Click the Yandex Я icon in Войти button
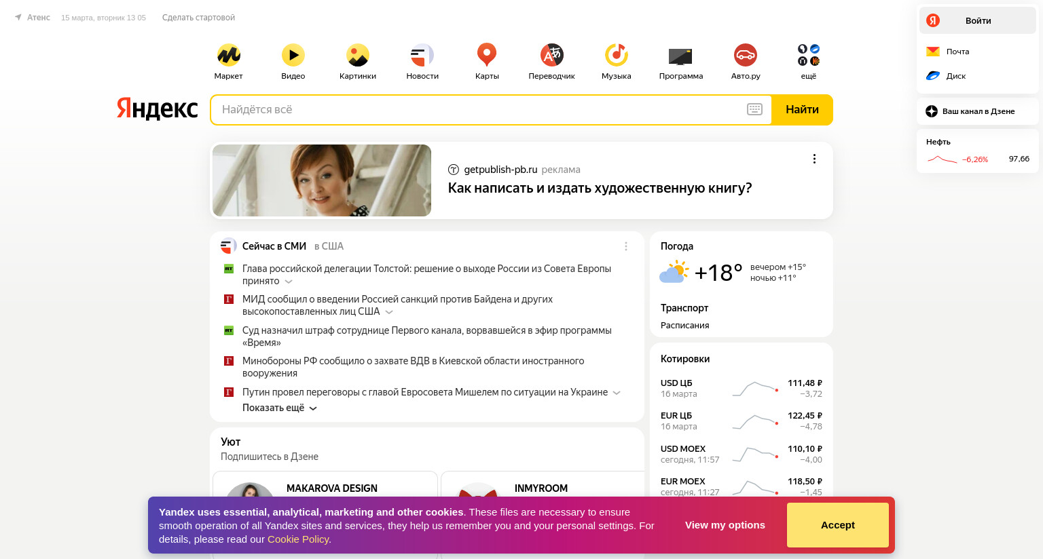 933,20
